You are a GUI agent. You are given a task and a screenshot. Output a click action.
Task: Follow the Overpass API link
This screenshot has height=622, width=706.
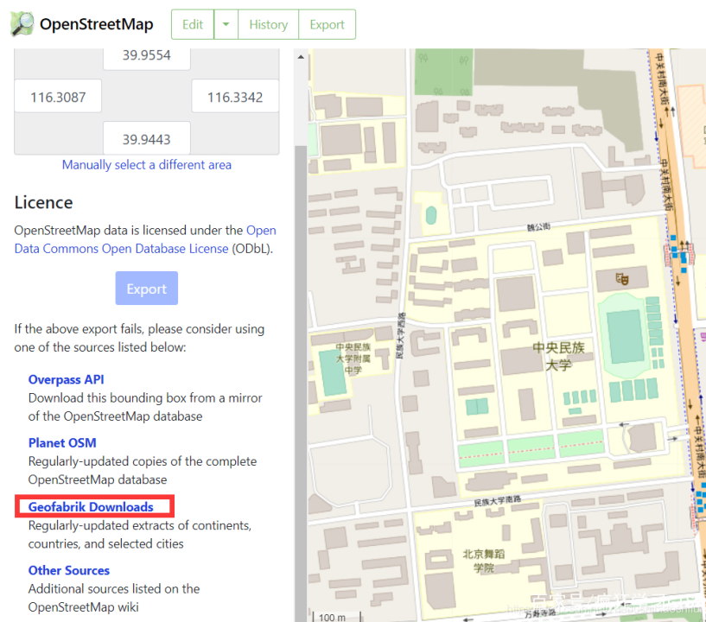pos(66,378)
